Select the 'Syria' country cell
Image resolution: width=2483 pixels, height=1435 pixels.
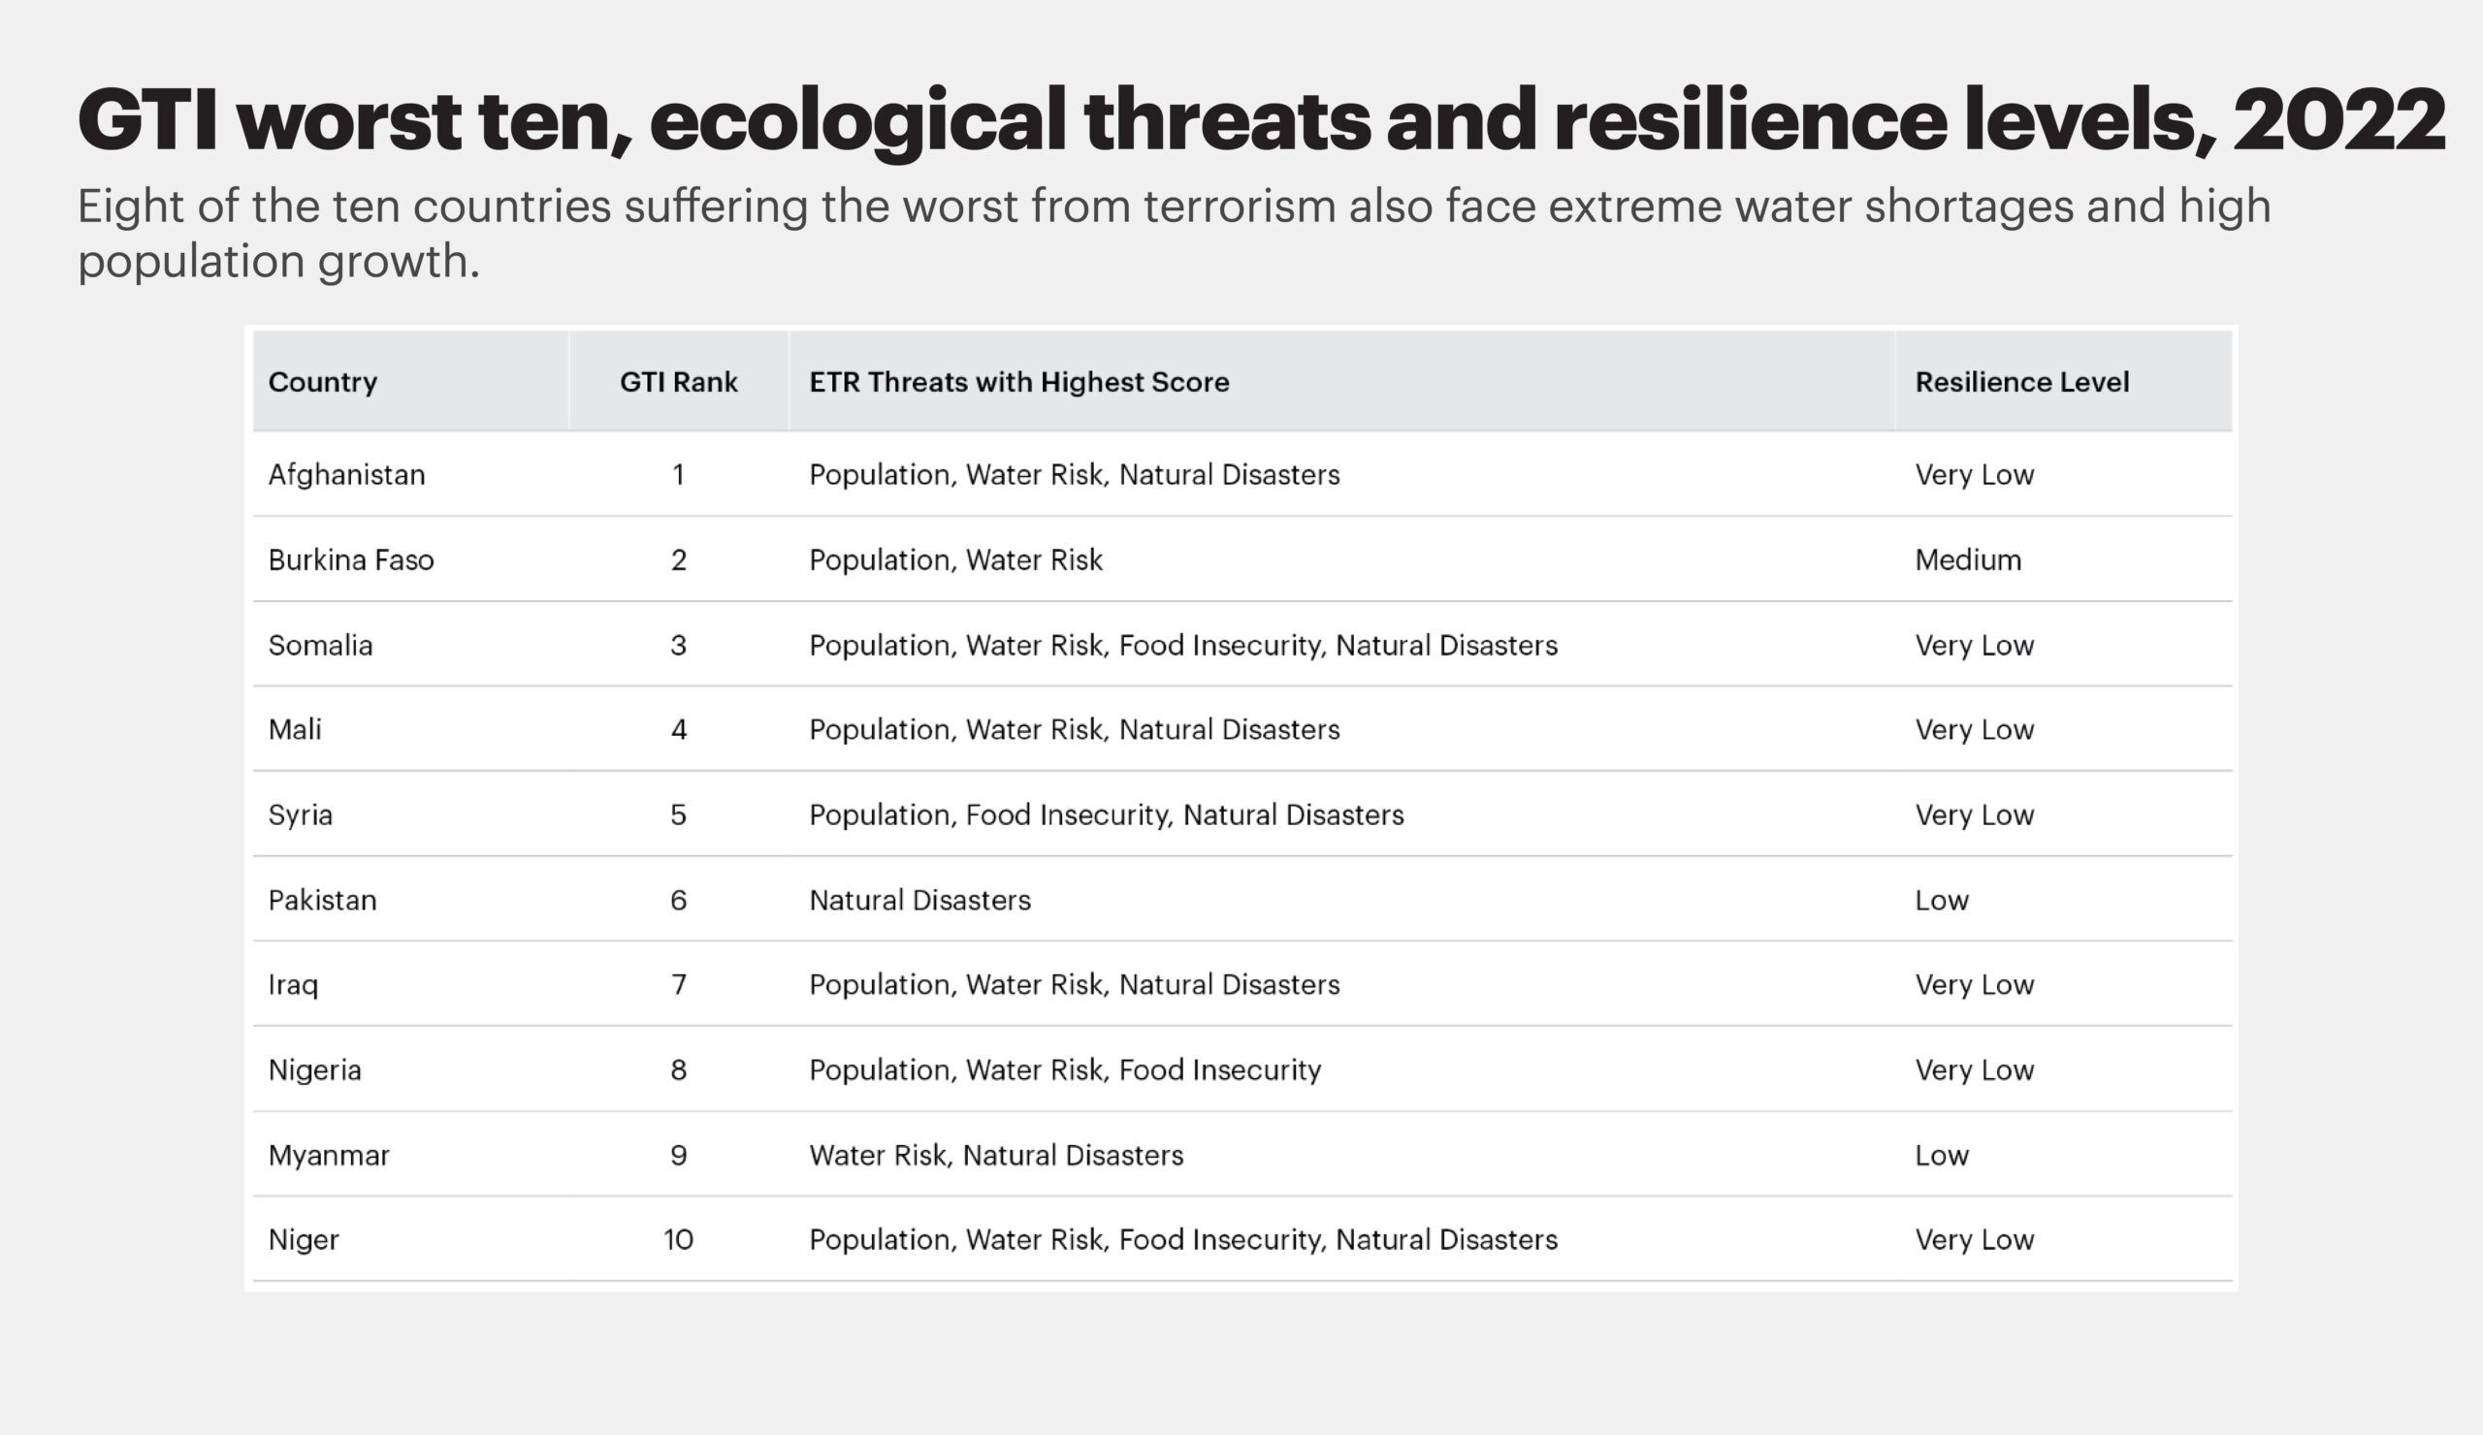click(301, 815)
